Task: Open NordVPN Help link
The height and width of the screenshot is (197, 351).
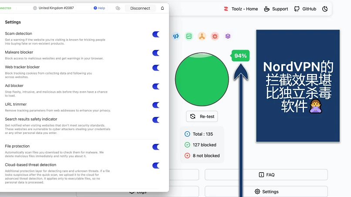Action: (99, 8)
